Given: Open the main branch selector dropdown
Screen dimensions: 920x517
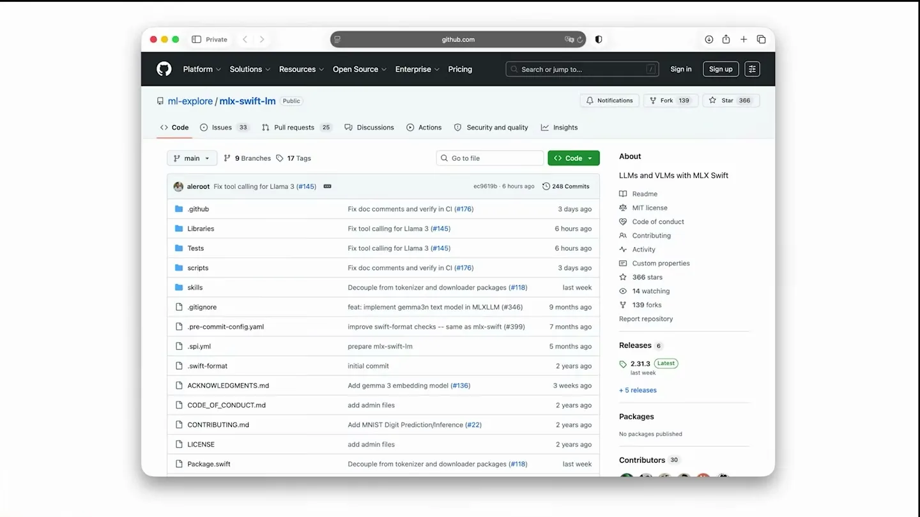Looking at the screenshot, I should [192, 158].
